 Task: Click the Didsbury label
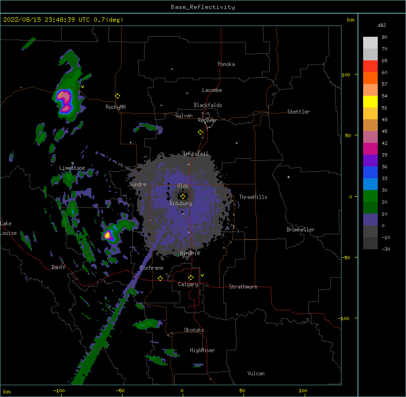coord(181,203)
